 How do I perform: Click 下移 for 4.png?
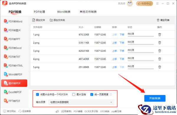[122, 59]
